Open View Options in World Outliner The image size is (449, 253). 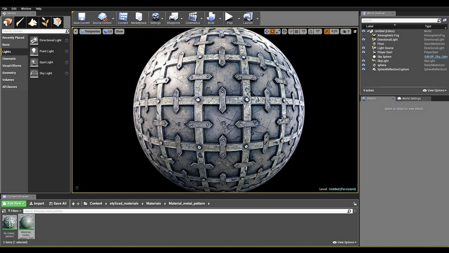click(434, 90)
